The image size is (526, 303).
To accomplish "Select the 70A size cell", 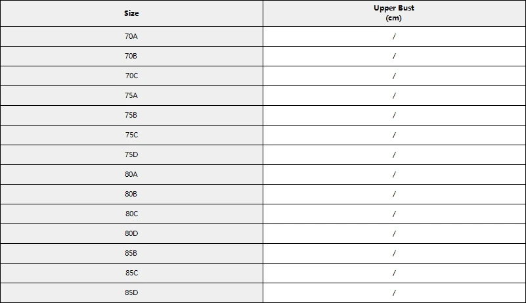I will point(131,37).
